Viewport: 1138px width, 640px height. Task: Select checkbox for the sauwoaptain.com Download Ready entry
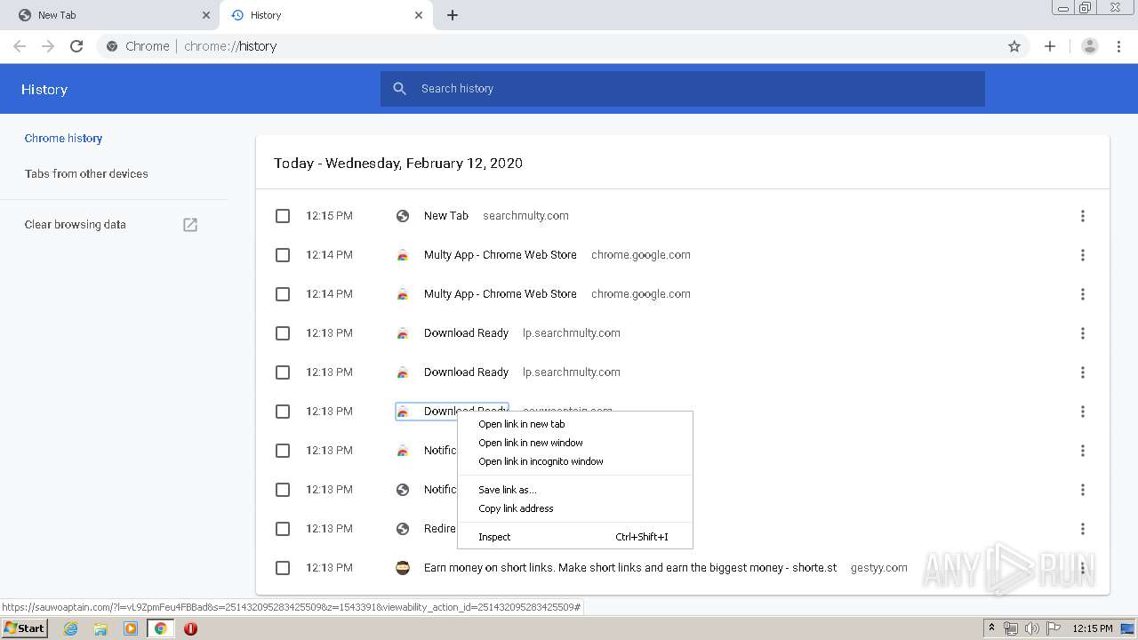point(283,412)
